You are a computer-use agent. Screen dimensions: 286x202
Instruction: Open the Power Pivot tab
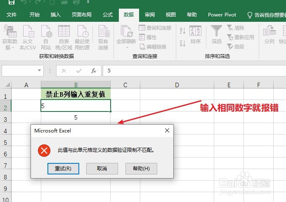(x=222, y=15)
